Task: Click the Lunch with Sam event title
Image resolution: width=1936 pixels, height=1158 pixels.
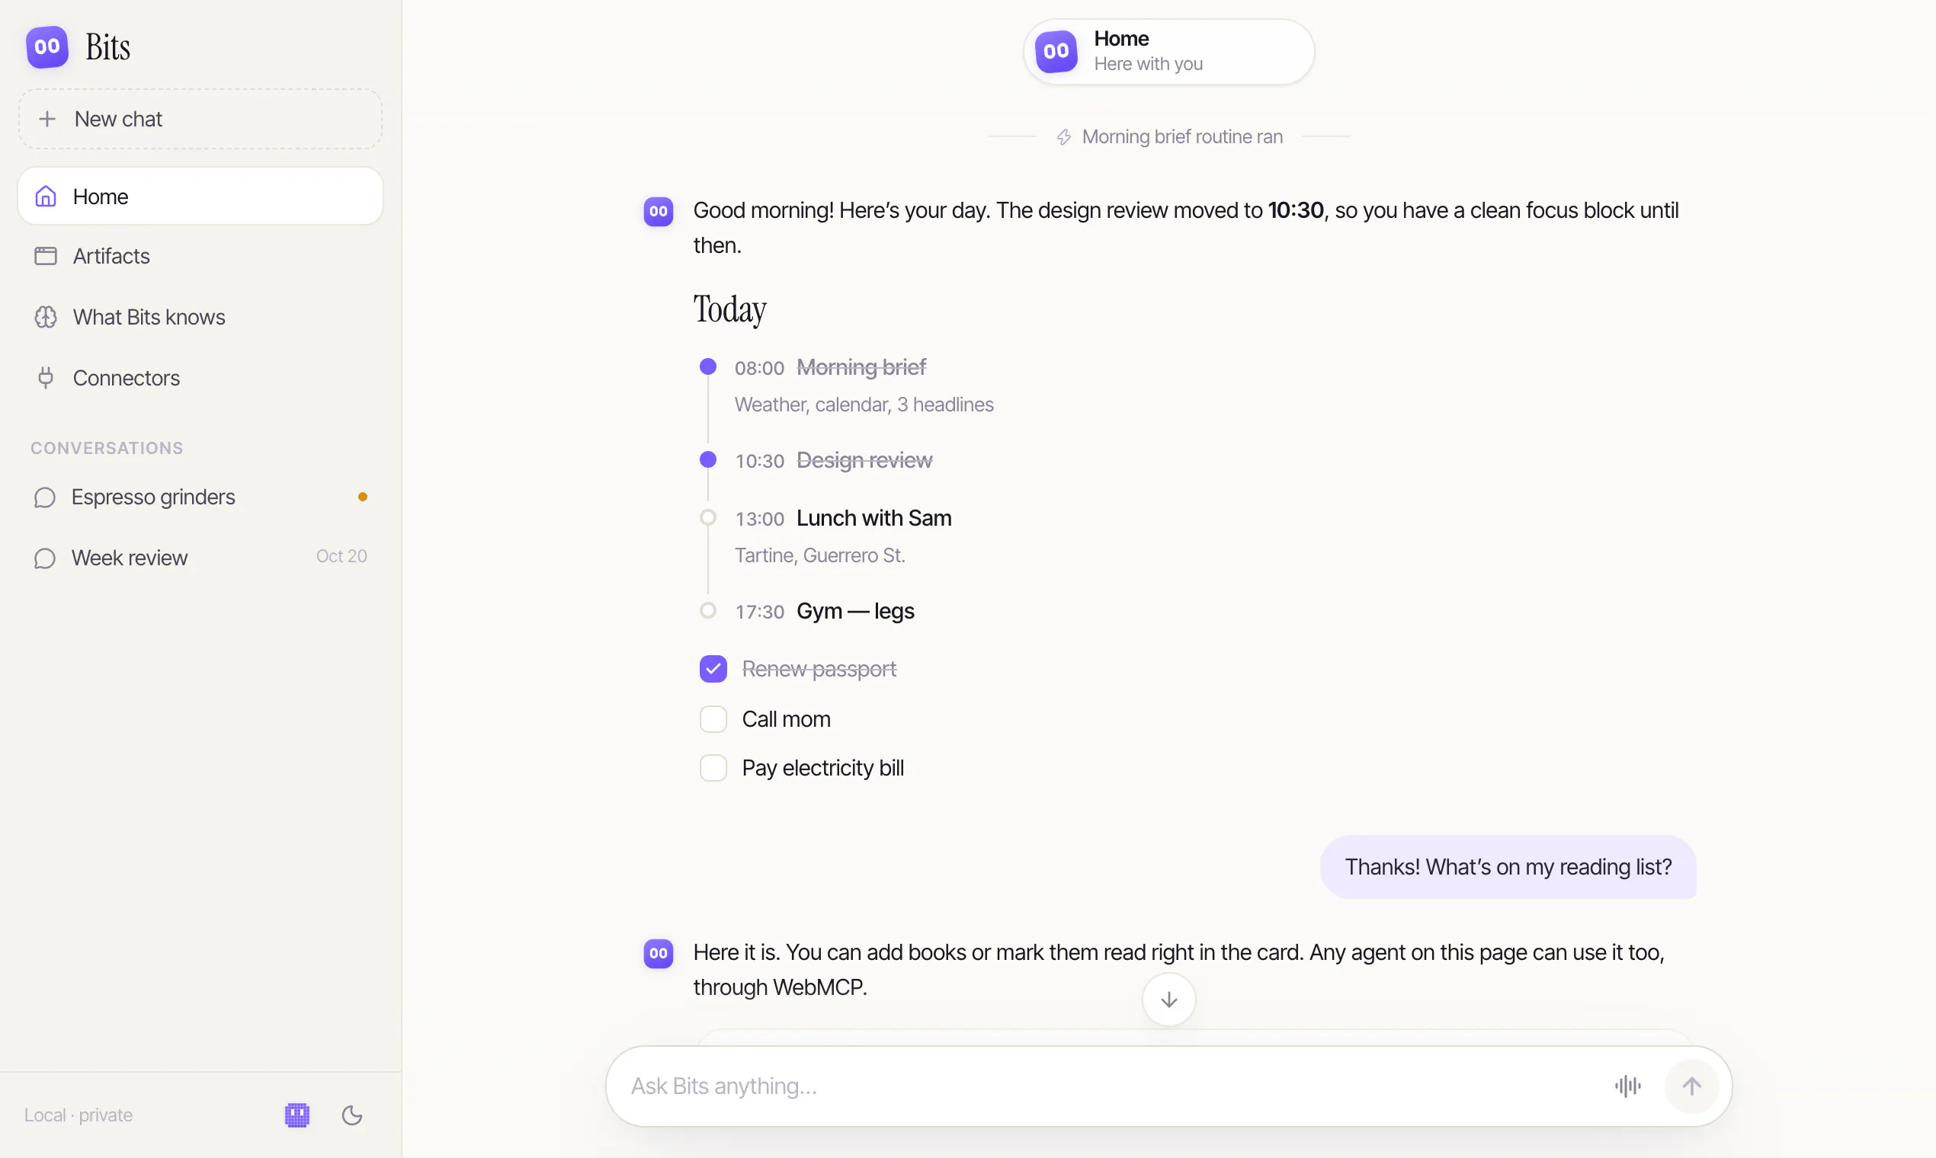Action: point(873,518)
